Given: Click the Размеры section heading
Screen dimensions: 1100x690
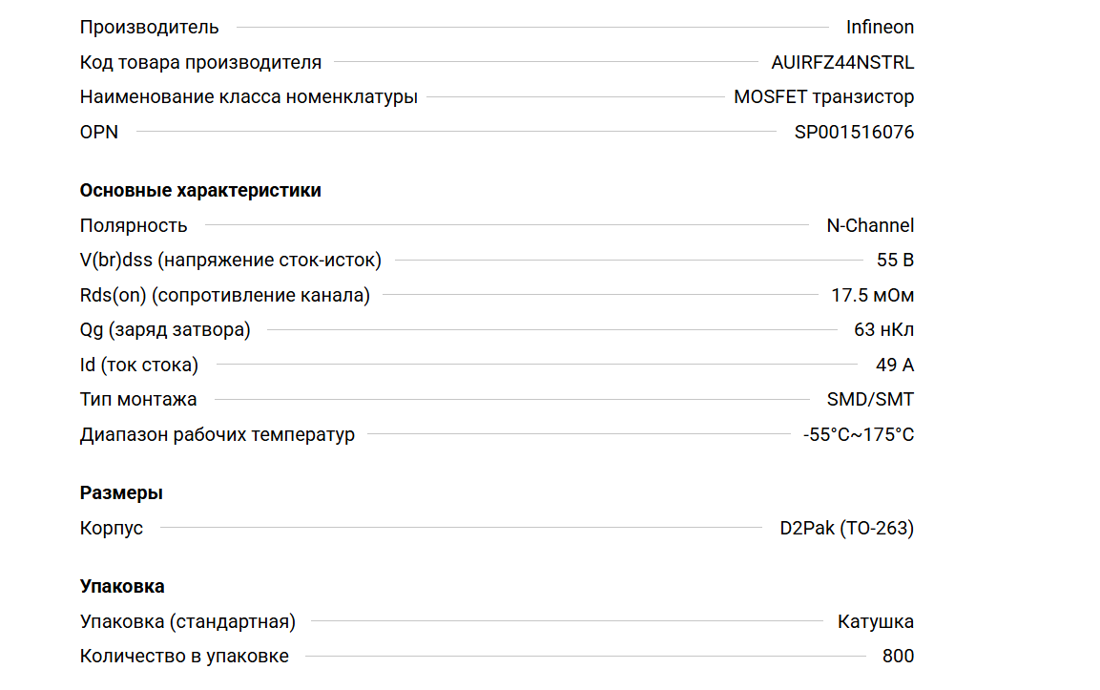Looking at the screenshot, I should click(121, 493).
